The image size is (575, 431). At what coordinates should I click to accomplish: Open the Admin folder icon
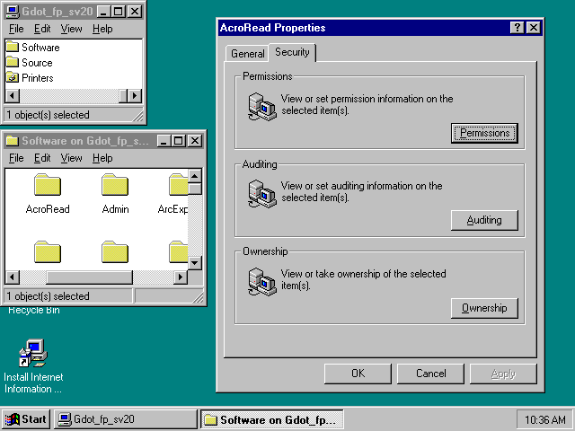pyautogui.click(x=115, y=185)
